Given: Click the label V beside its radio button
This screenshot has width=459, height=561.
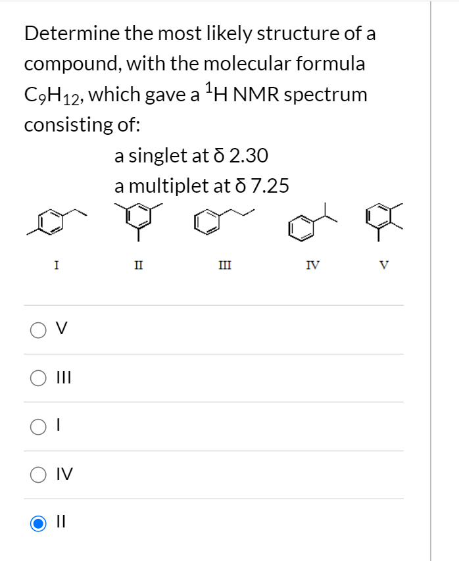Looking at the screenshot, I should (61, 328).
